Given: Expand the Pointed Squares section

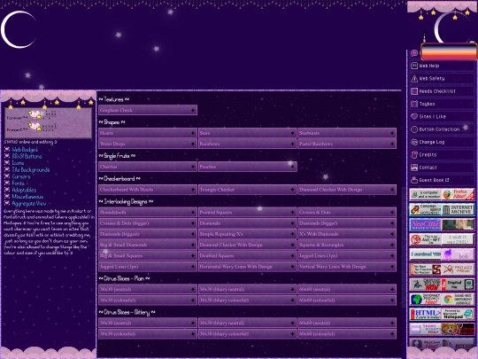Looking at the screenshot, I should pyautogui.click(x=248, y=212).
